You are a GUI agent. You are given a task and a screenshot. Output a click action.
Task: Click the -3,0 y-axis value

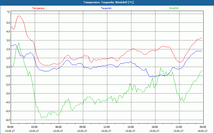tap(8, 93)
